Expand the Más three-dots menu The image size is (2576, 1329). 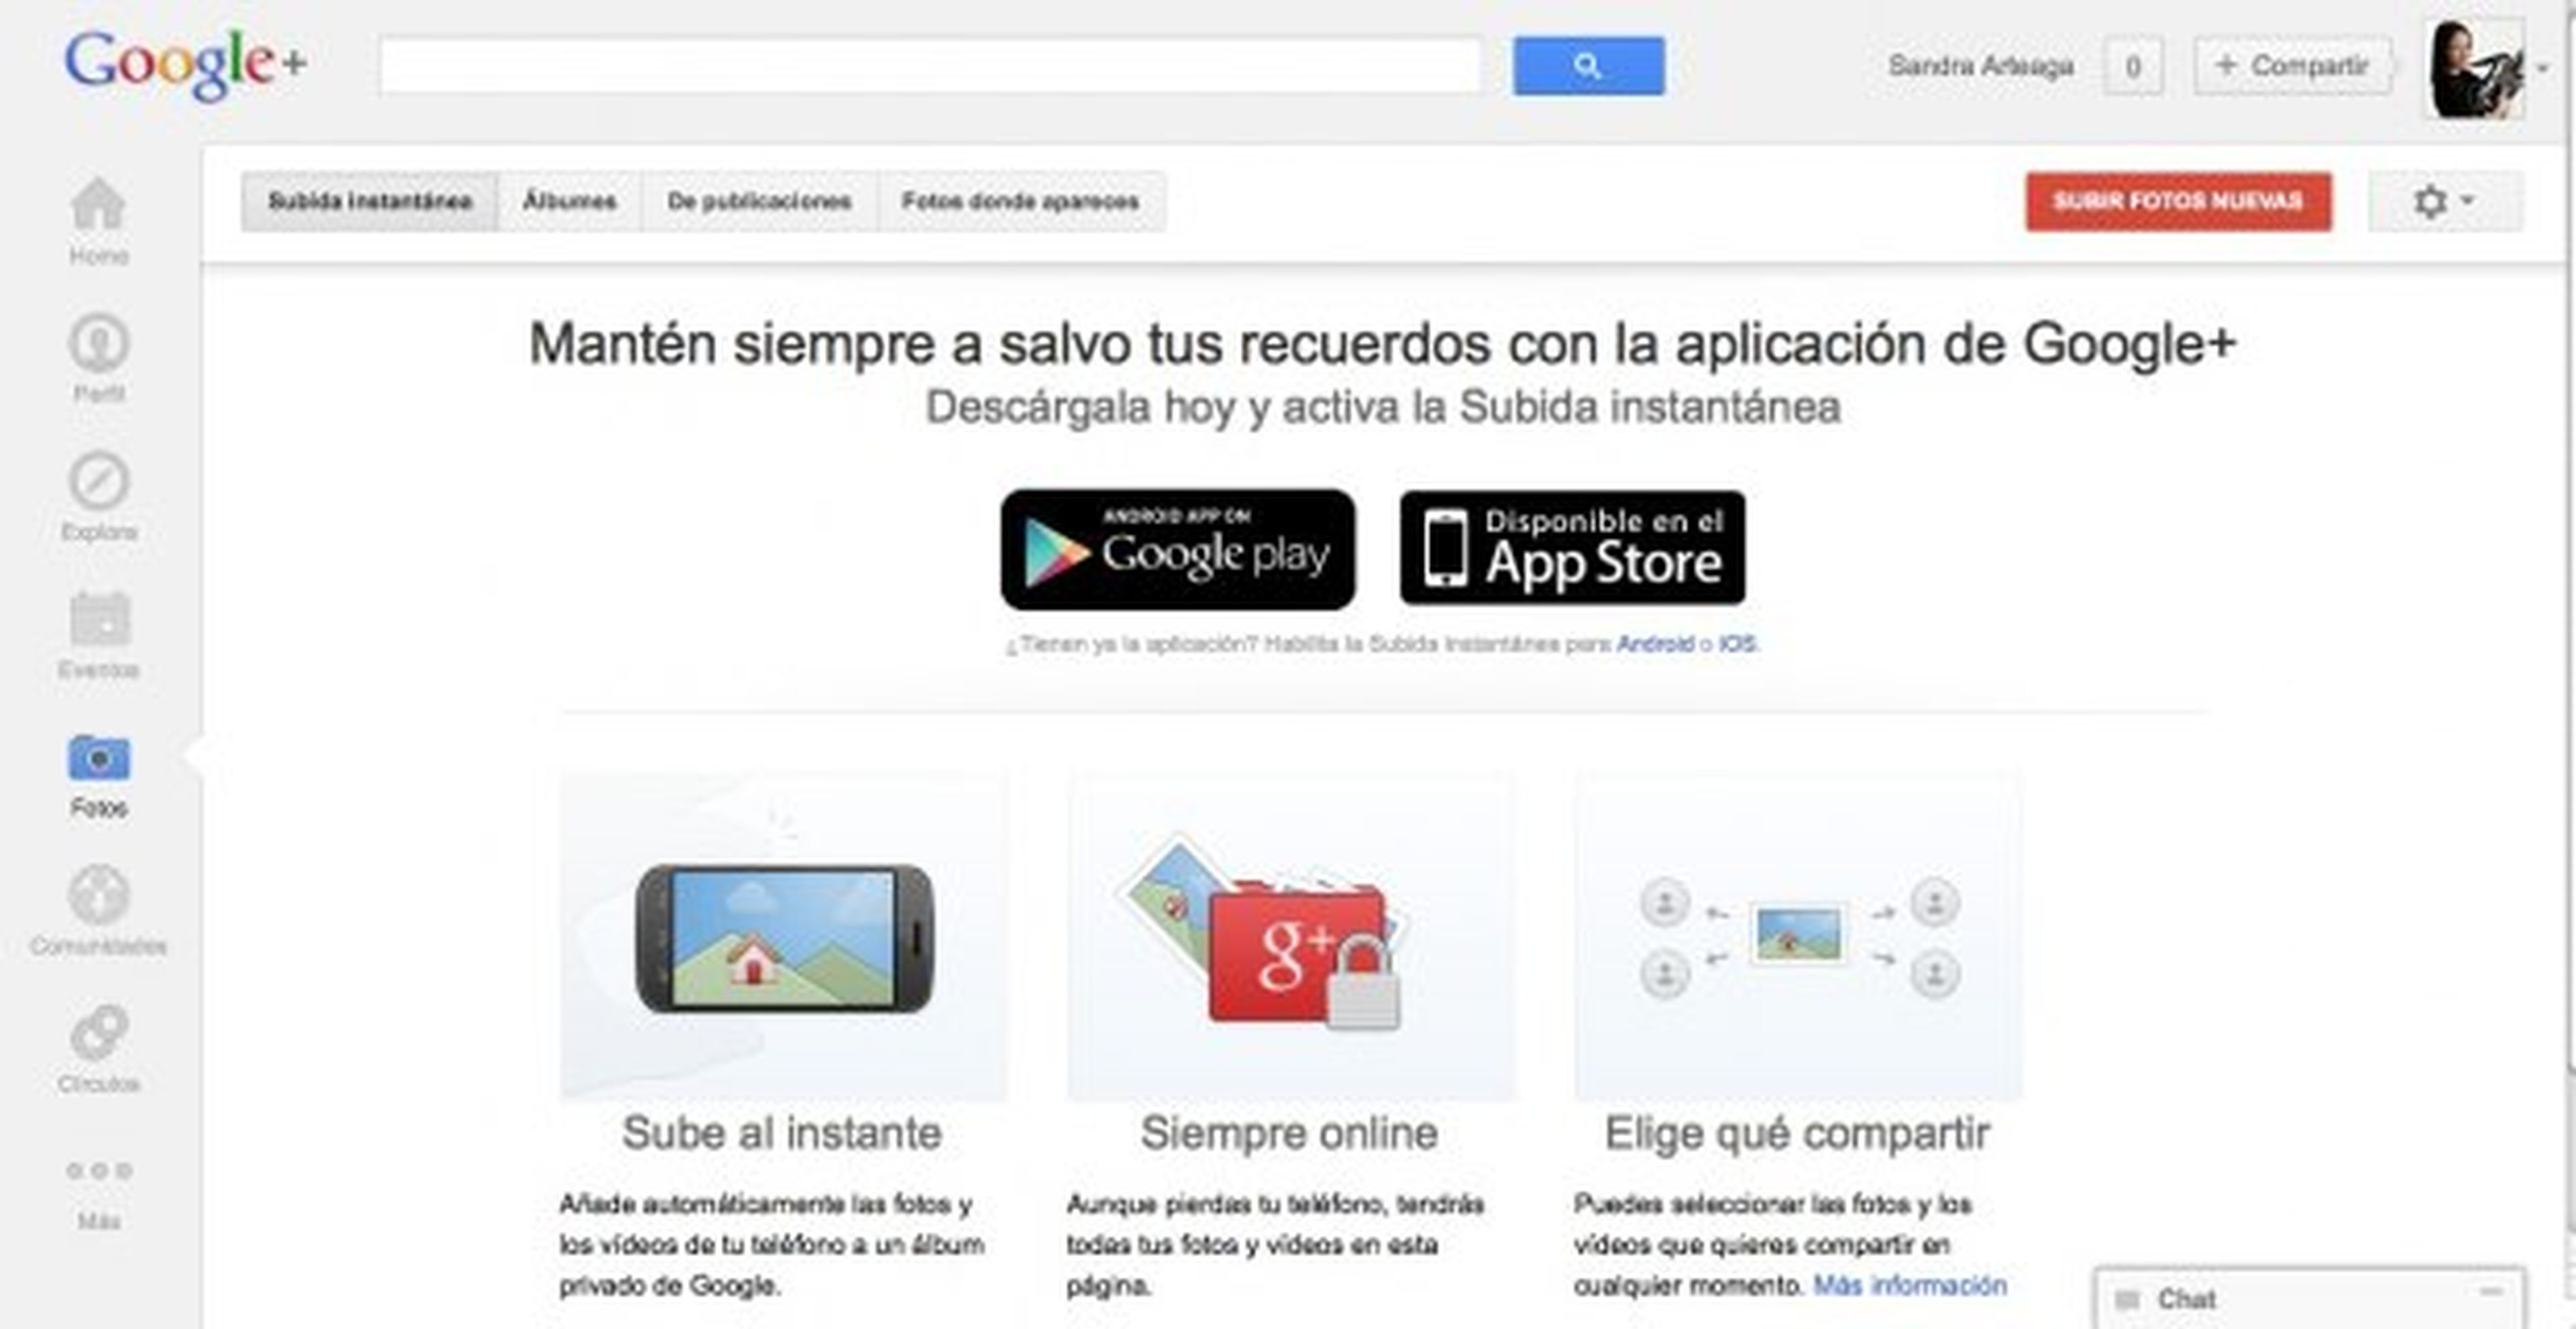pos(98,1170)
